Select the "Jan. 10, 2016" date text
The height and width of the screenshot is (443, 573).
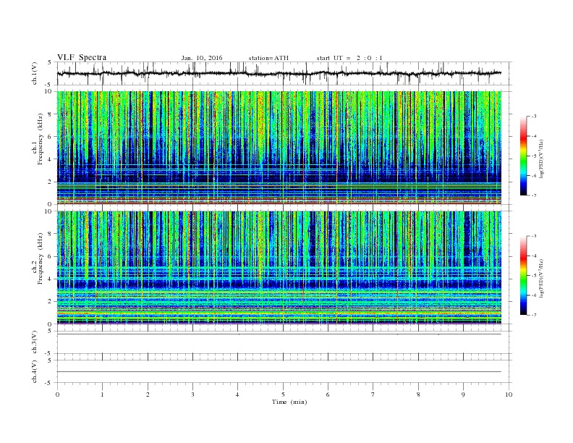202,58
